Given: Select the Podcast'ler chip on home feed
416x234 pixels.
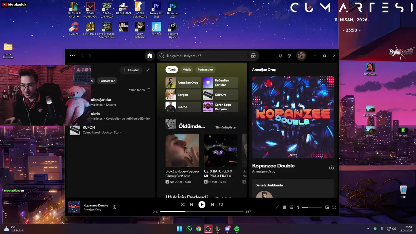Looking at the screenshot, I should pyautogui.click(x=205, y=70).
